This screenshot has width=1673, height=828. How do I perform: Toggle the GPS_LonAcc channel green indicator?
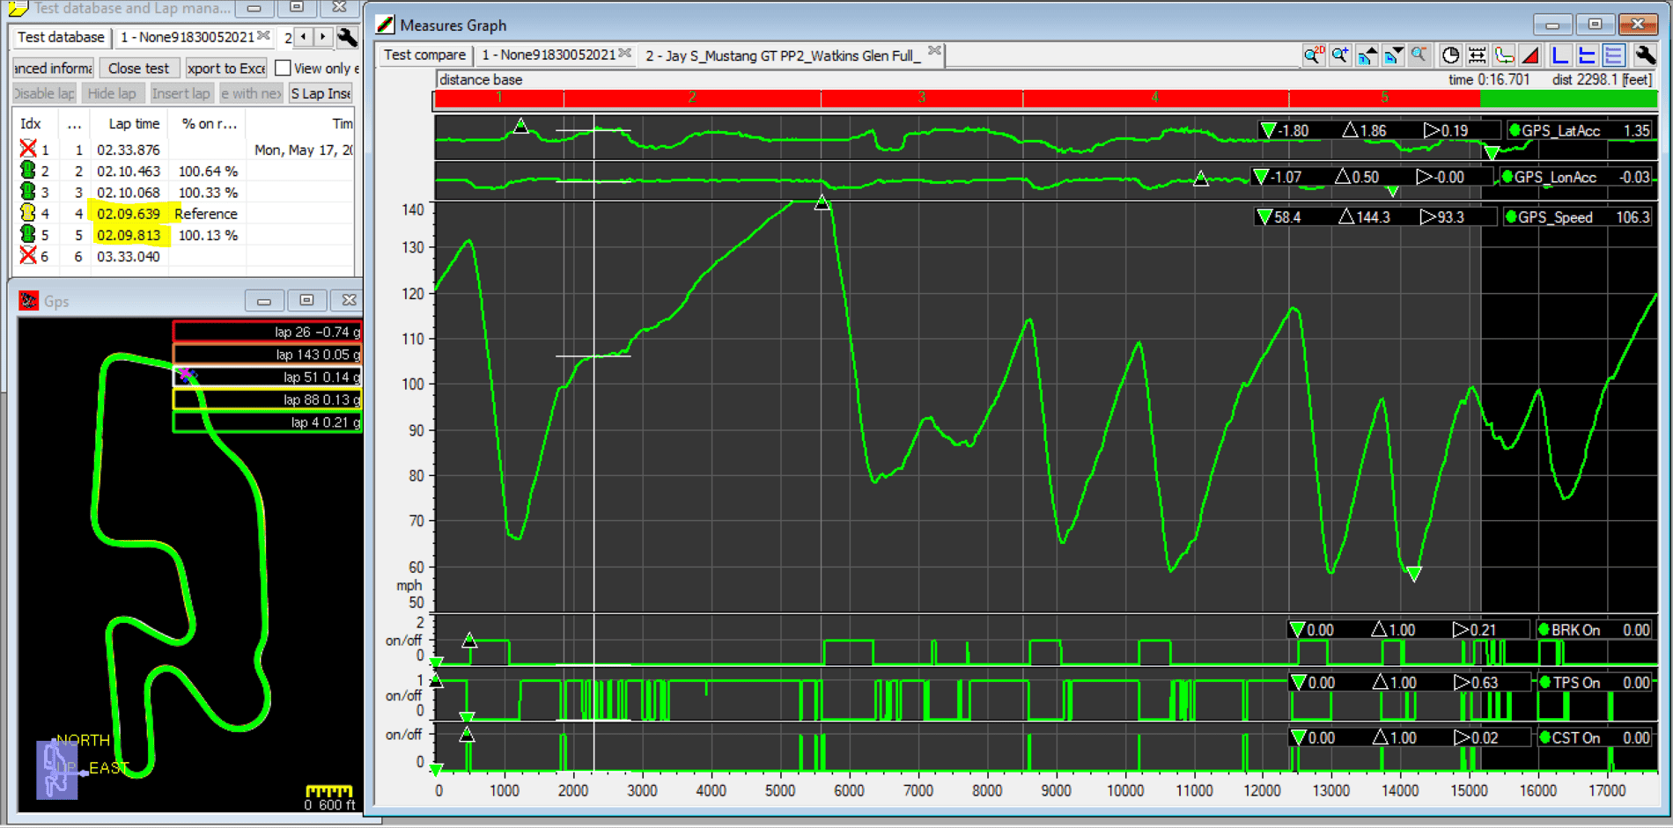pos(1507,177)
